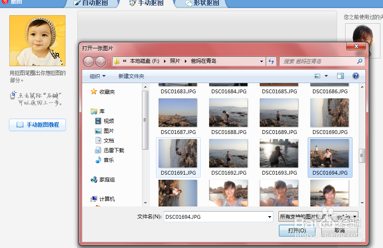Viewport: 383px width, 248px height.
Task: Click the refresh button beside address bar
Action: point(271,61)
